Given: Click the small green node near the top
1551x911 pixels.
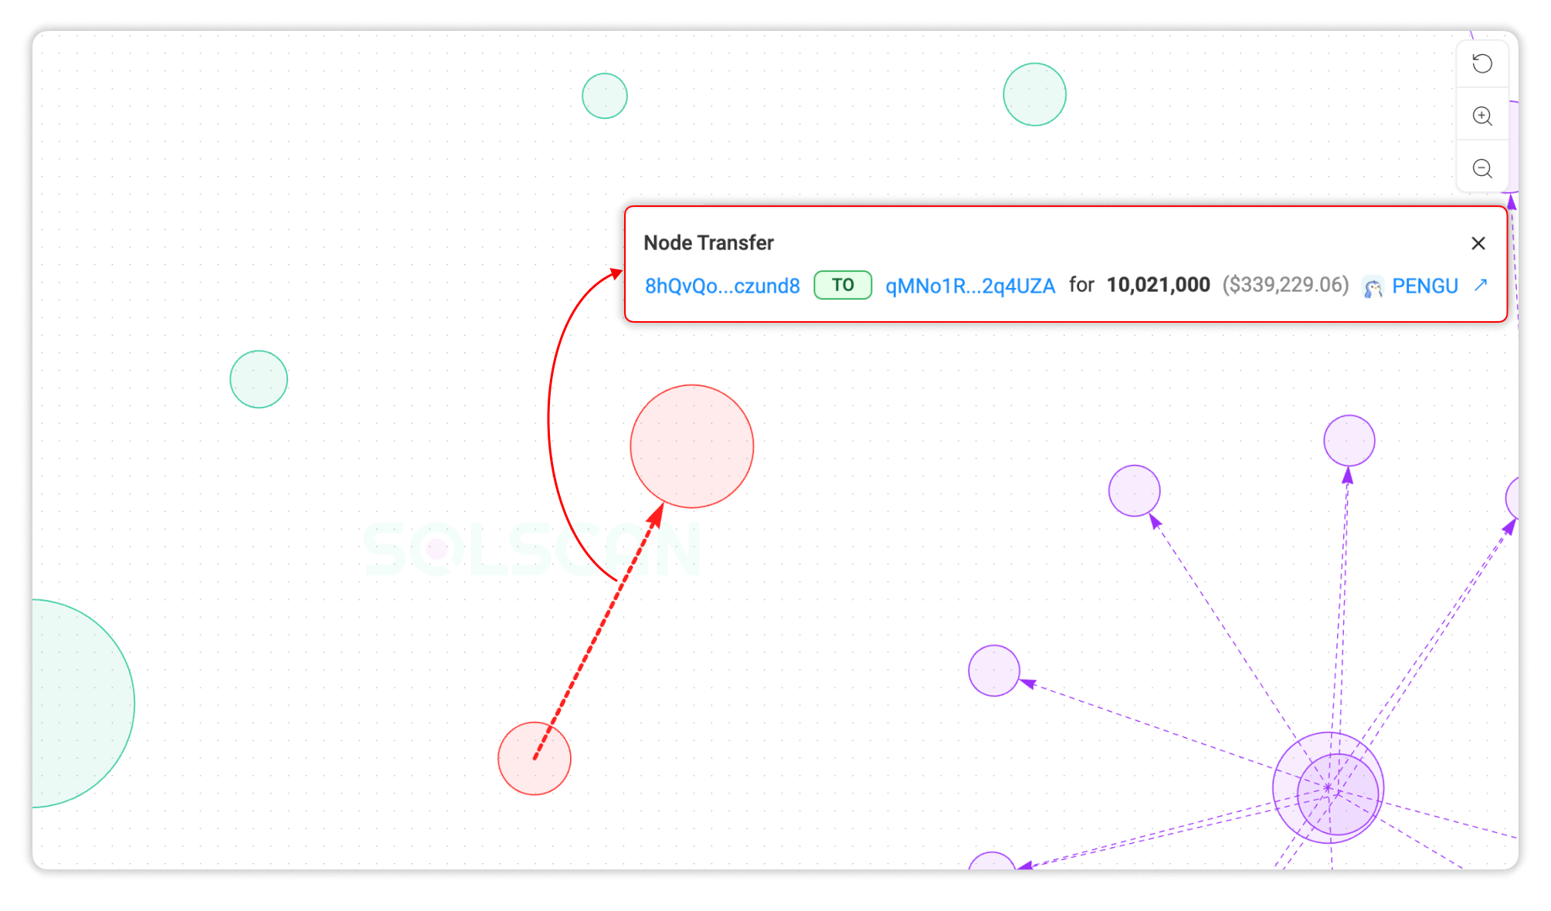Looking at the screenshot, I should point(605,95).
